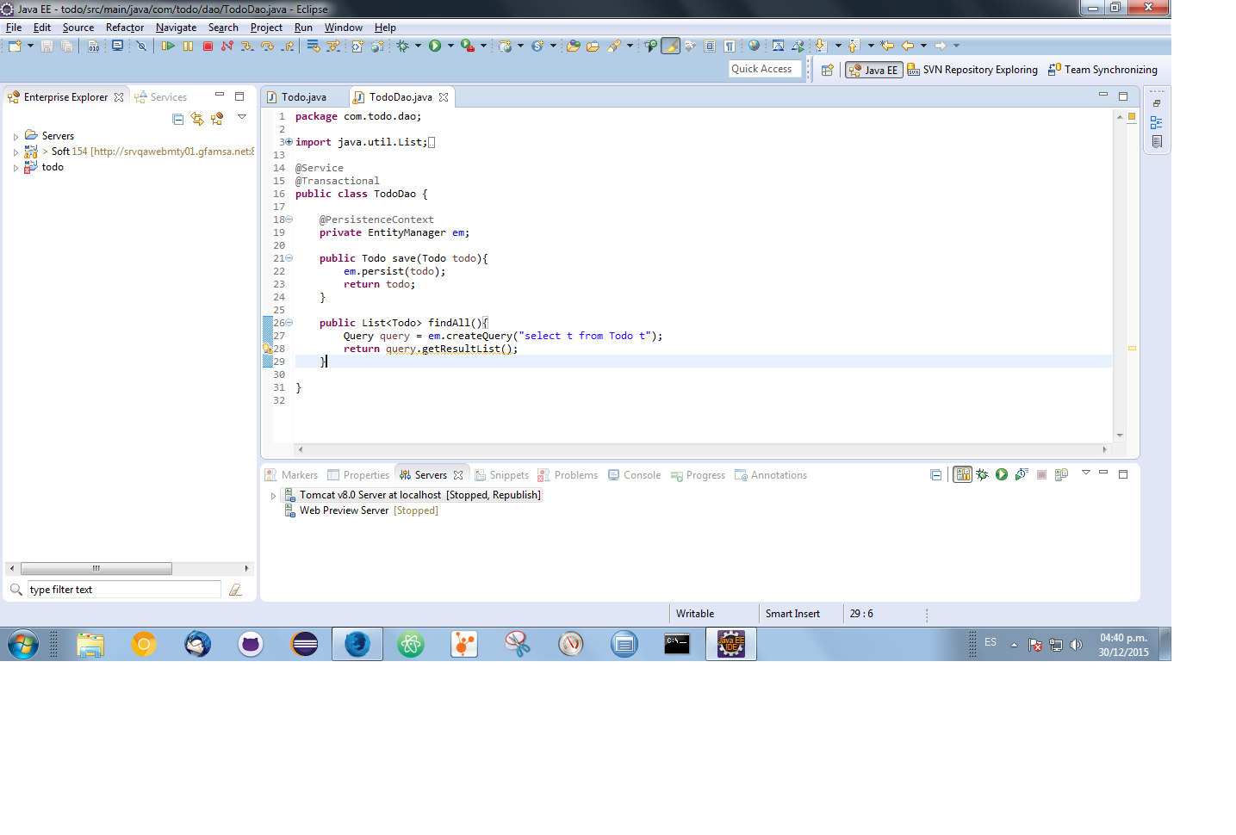Open Enterprise Explorer view menu triangle
The width and height of the screenshot is (1236, 835).
[242, 117]
